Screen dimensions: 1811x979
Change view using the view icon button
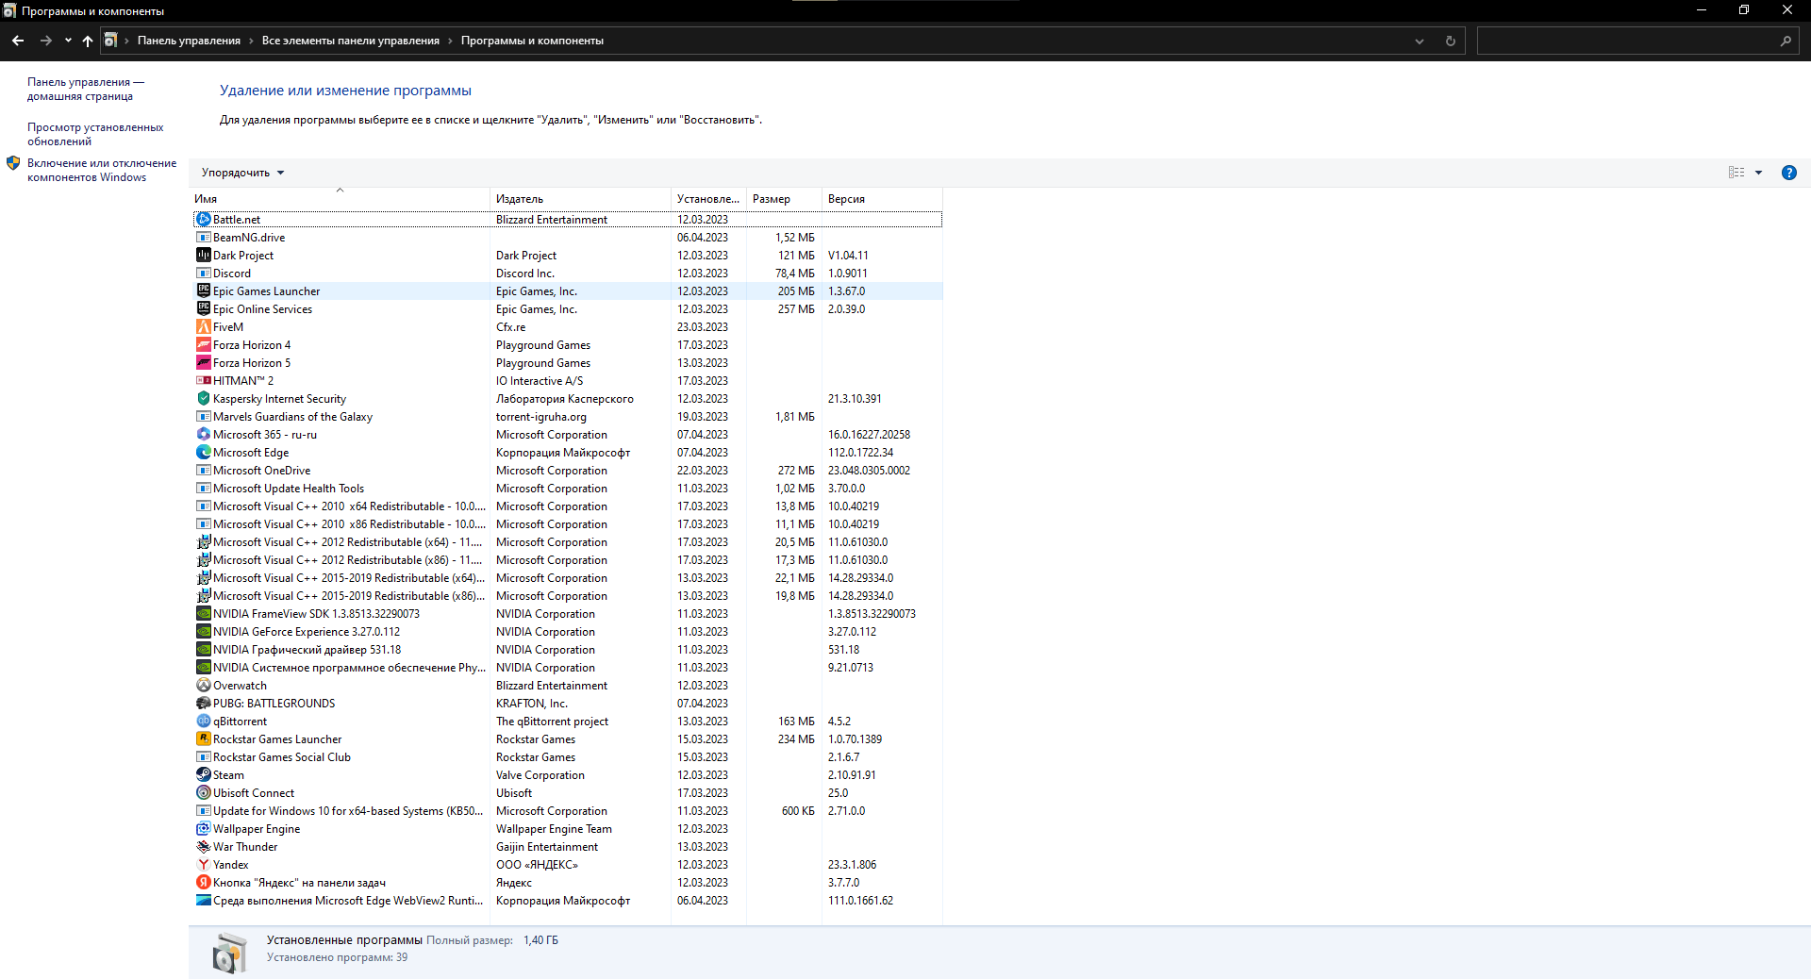coord(1736,173)
